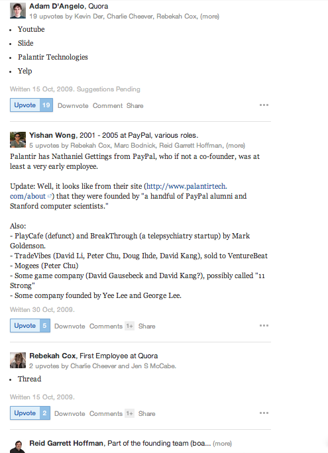Viewport: 328px width, 453px height.
Task: Open more options on Adam D'Angelo's answer
Action: pos(264,105)
